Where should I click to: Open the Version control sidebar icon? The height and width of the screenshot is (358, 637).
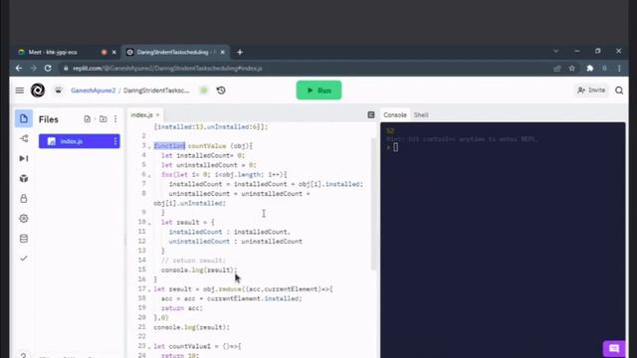click(x=24, y=138)
